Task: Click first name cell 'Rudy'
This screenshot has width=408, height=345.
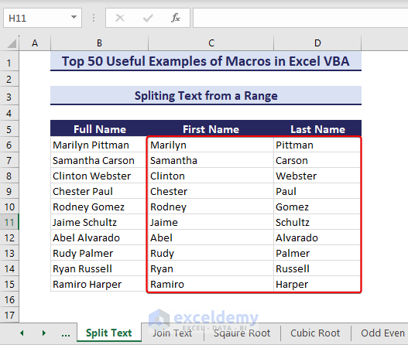Action: [x=211, y=253]
